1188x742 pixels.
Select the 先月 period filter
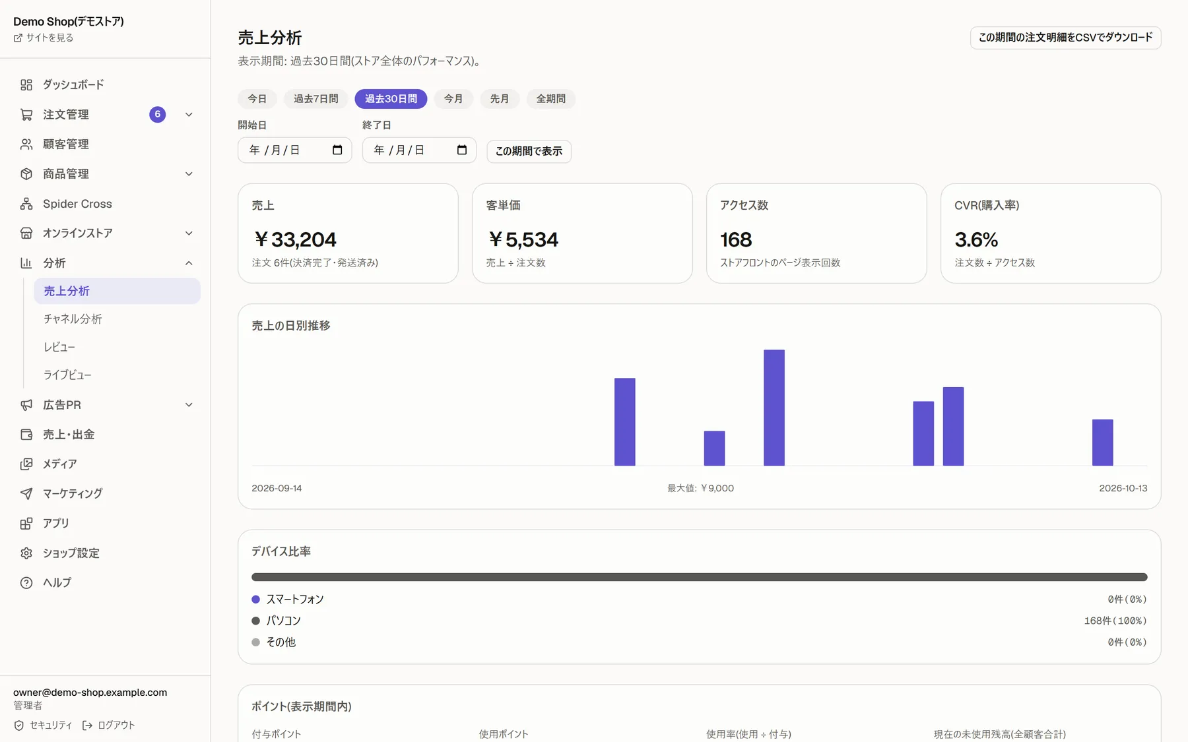click(500, 99)
